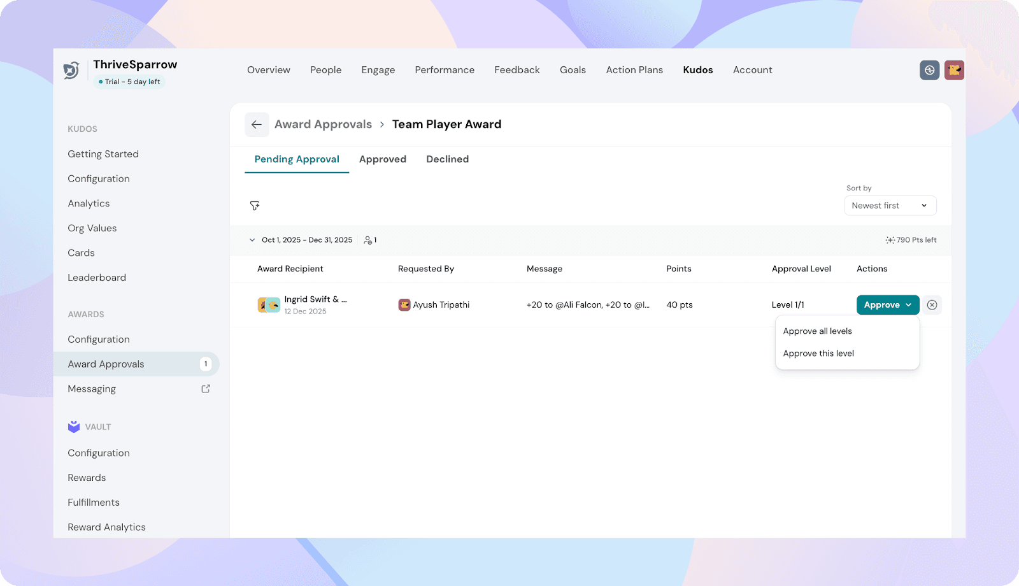
Task: Open the Account section
Action: point(752,70)
